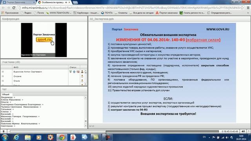251x141 pixels.
Task: Expand the bookmarks bar overflow chevron
Action: tap(248, 13)
